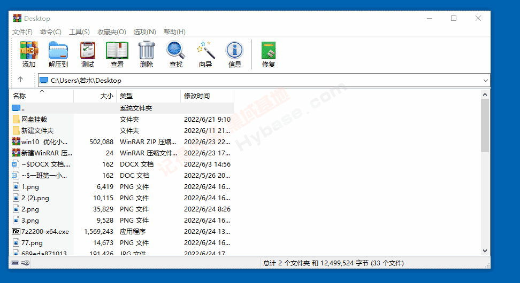The image size is (520, 283).
Task: Select the 3.png image file icon
Action: tap(16, 220)
